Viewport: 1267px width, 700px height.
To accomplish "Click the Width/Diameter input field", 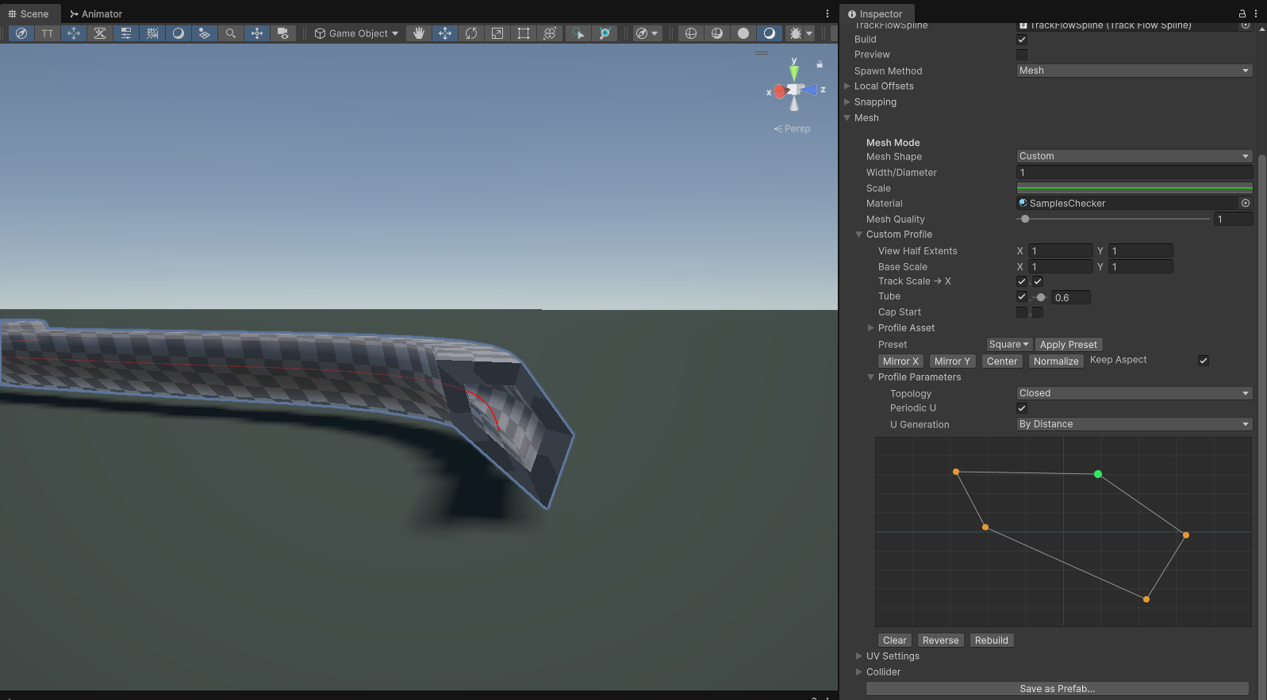I will pyautogui.click(x=1134, y=173).
